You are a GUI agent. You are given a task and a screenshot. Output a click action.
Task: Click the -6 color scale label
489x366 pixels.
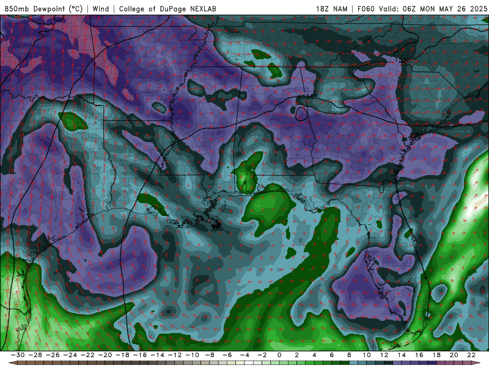(227, 355)
